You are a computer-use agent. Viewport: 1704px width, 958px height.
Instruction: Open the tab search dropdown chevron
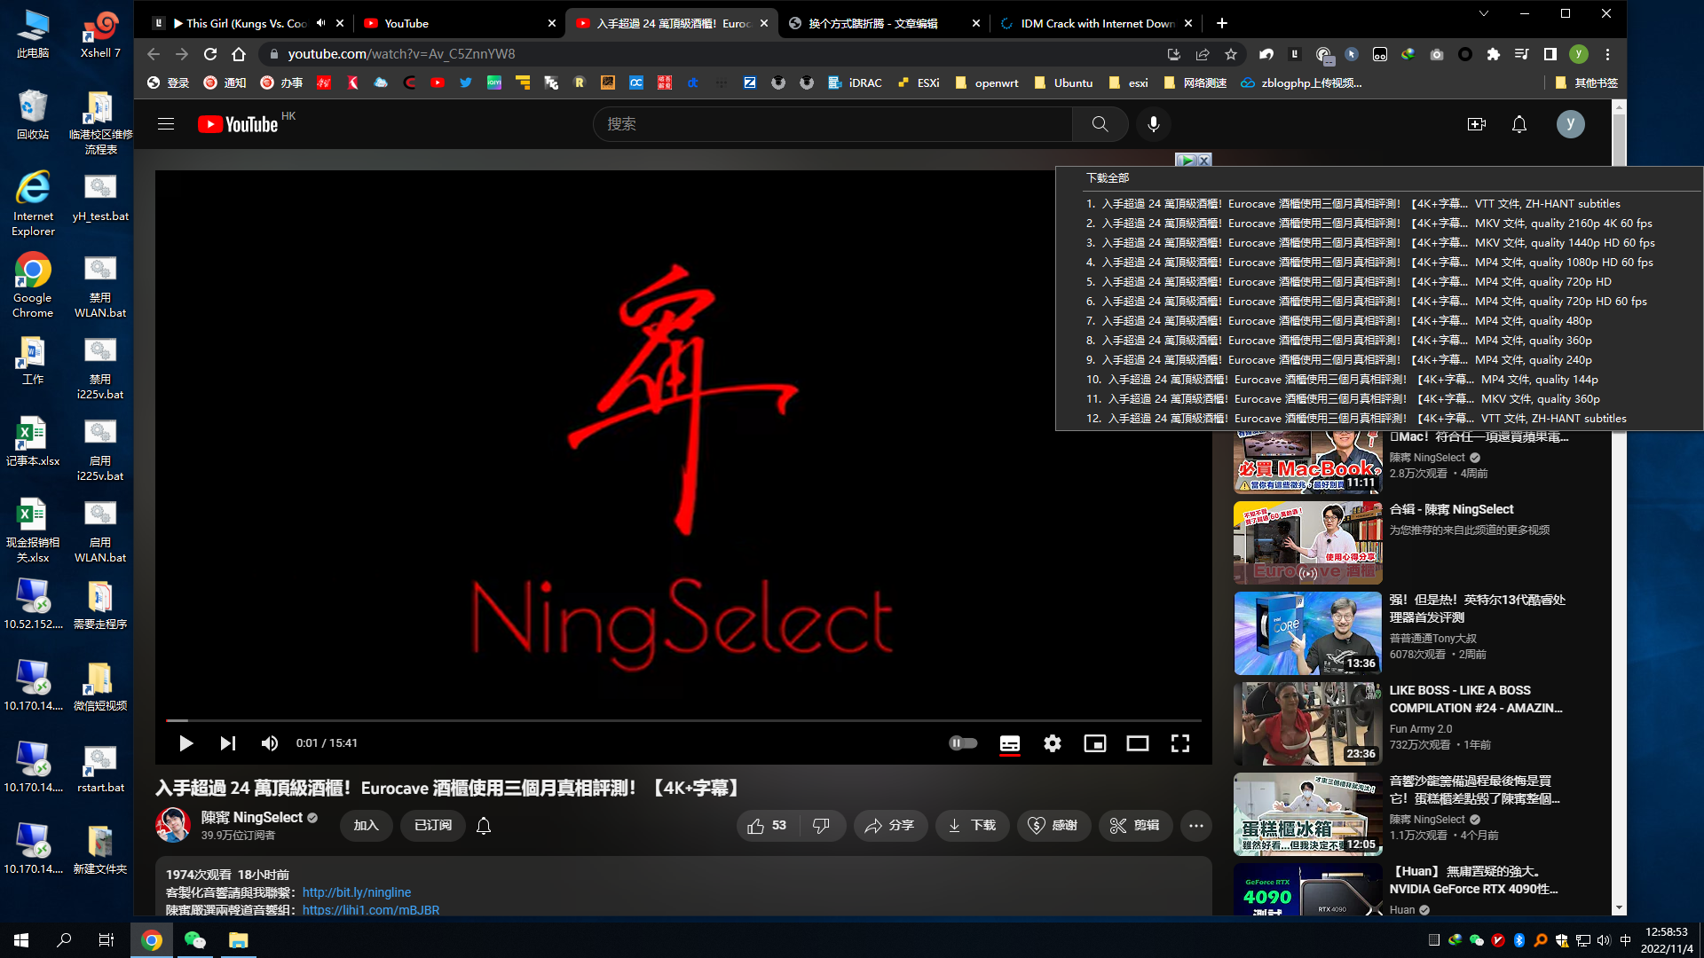click(x=1483, y=13)
